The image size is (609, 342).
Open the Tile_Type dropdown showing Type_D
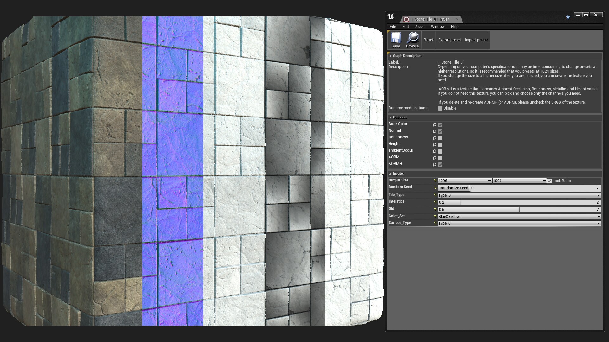[x=519, y=195]
